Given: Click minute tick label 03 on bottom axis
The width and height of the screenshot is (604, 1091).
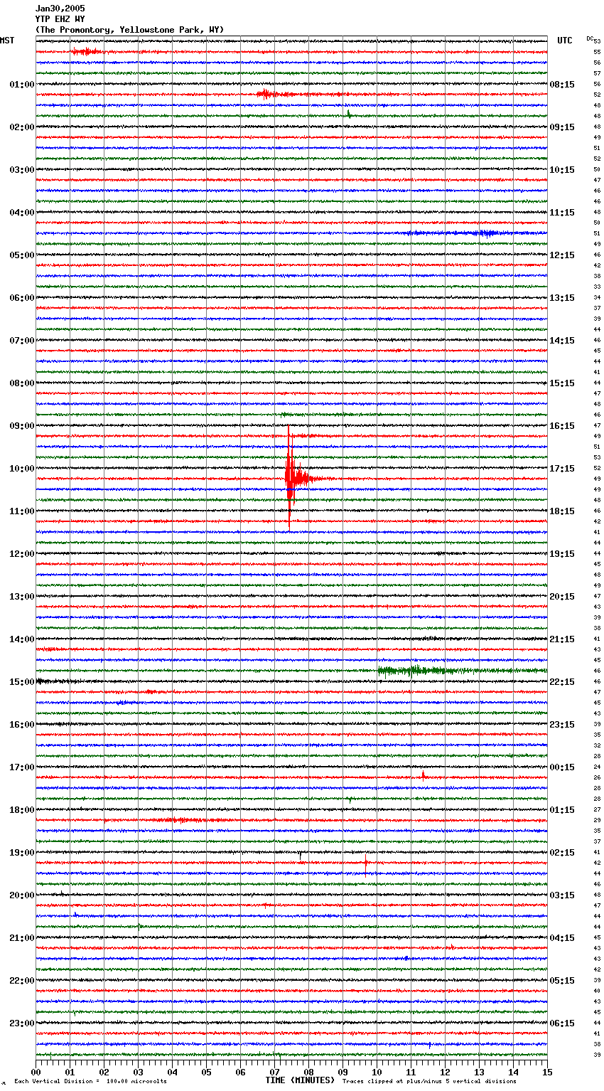Looking at the screenshot, I should pyautogui.click(x=138, y=1072).
